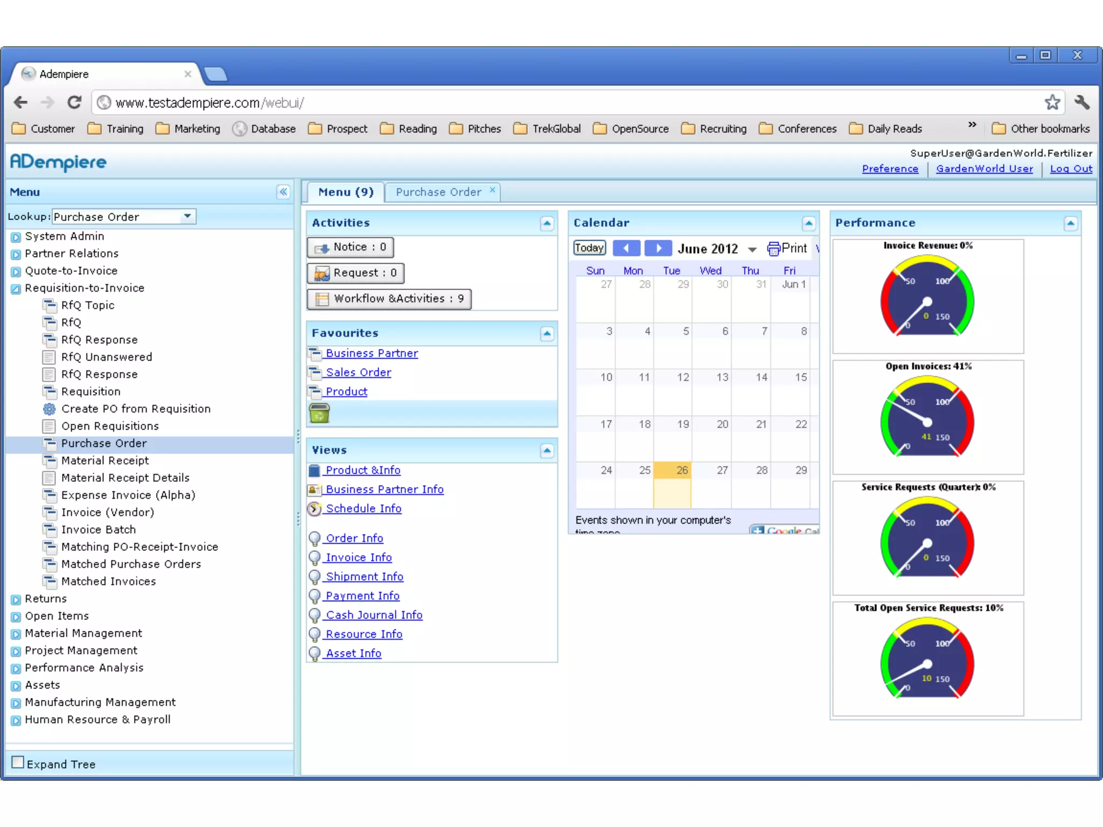Select Purchase Order in the menu tree
The height and width of the screenshot is (827, 1103).
point(104,443)
